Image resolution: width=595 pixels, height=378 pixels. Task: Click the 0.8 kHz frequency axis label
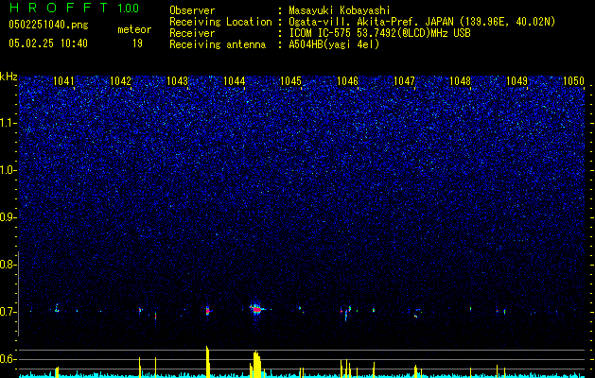(8, 265)
